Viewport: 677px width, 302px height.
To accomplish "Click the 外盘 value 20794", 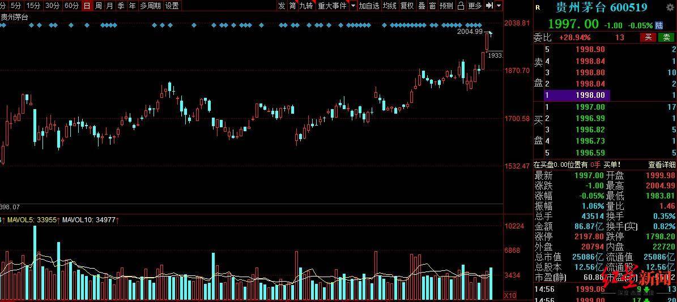I will click(x=591, y=247).
